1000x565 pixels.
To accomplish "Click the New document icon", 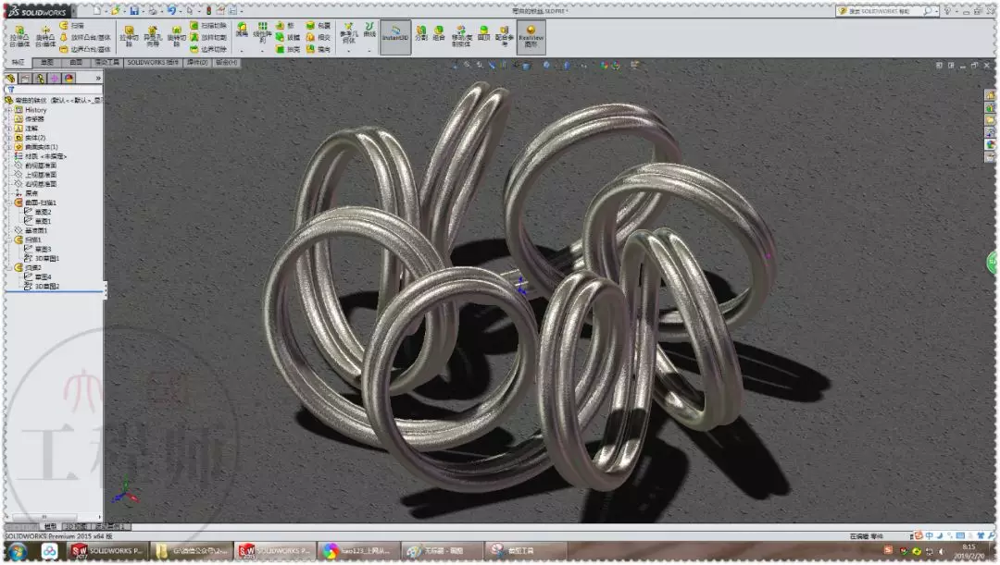I will pos(96,11).
